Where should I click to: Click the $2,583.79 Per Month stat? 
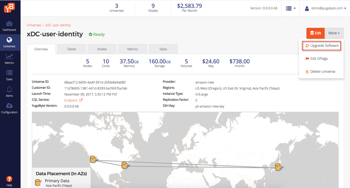(189, 8)
